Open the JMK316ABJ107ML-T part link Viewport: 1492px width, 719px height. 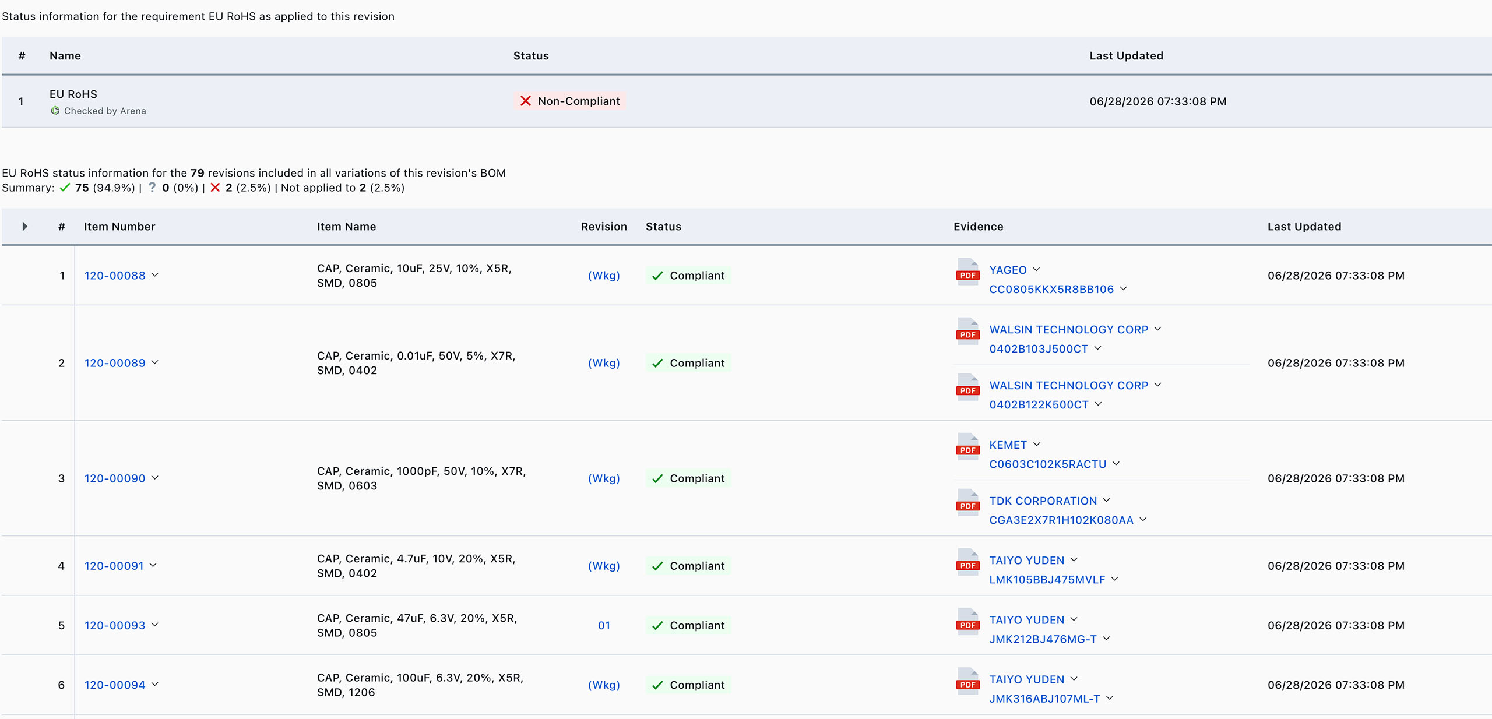pyautogui.click(x=1044, y=699)
